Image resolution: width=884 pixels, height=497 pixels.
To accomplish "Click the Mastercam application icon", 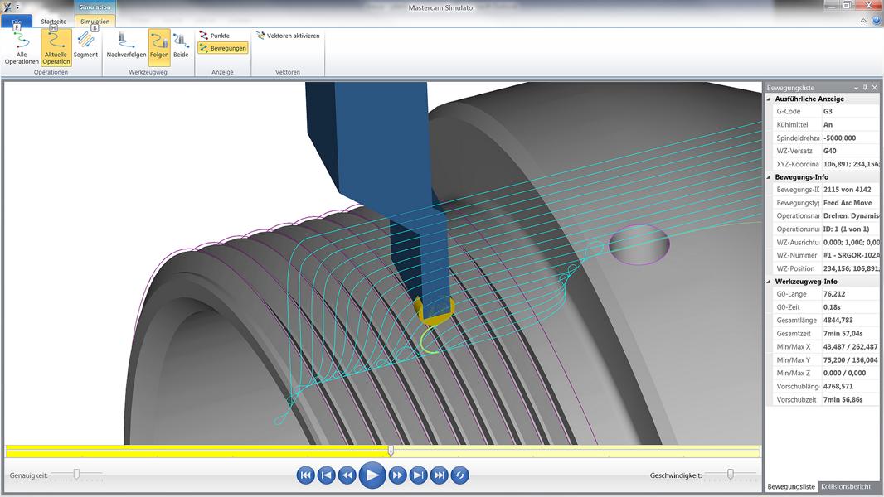I will (x=7, y=7).
